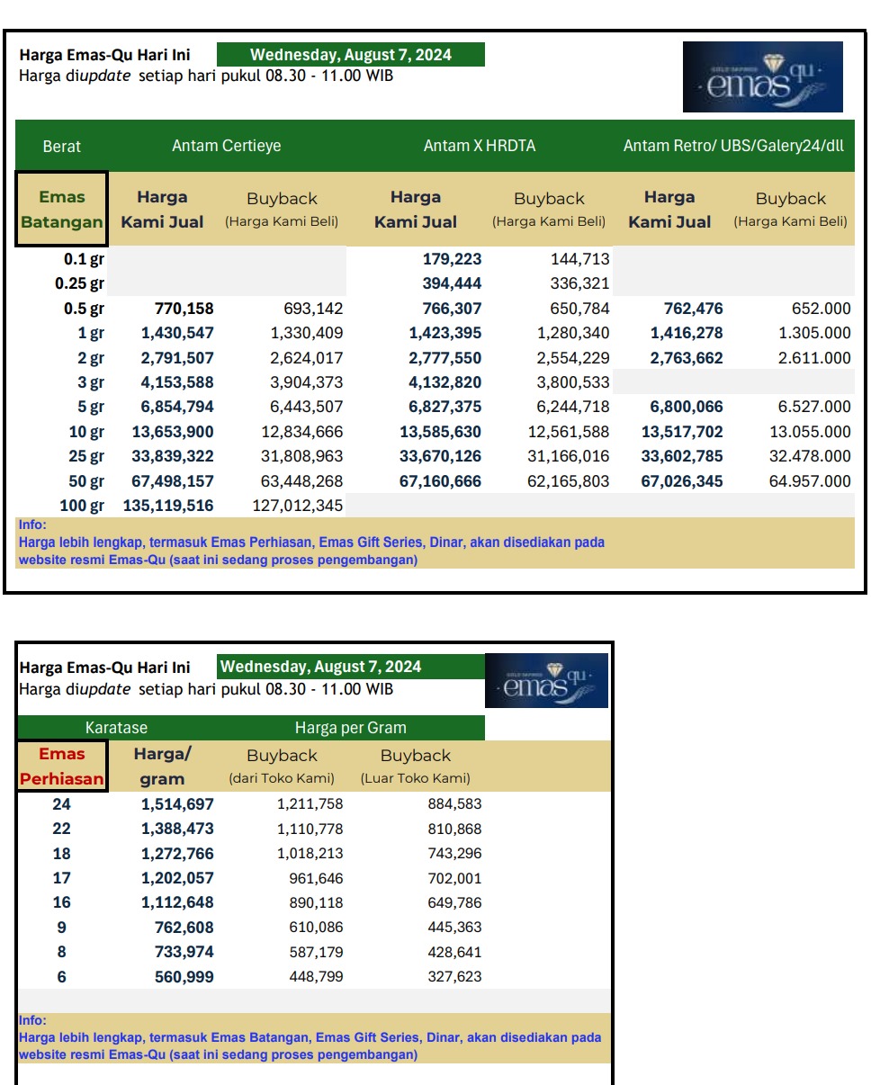Select buyback value 144,713
The width and height of the screenshot is (871, 1085).
coord(579,259)
